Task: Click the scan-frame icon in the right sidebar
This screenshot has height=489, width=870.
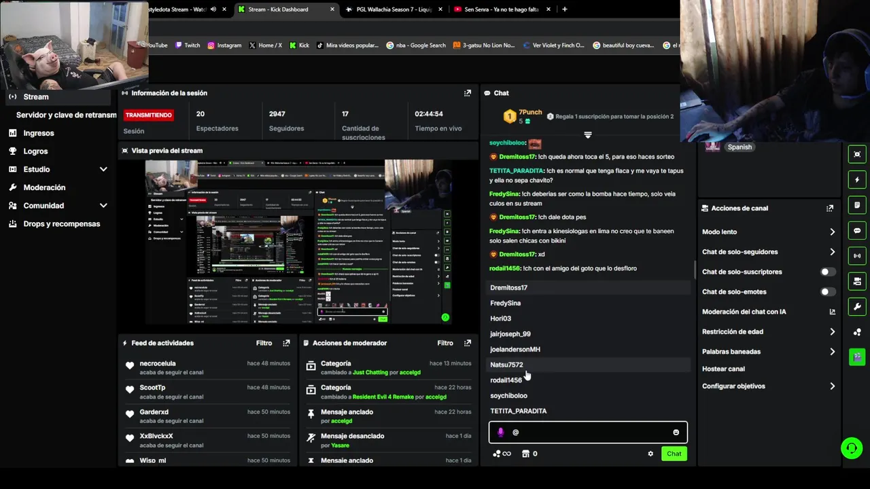Action: [857, 154]
